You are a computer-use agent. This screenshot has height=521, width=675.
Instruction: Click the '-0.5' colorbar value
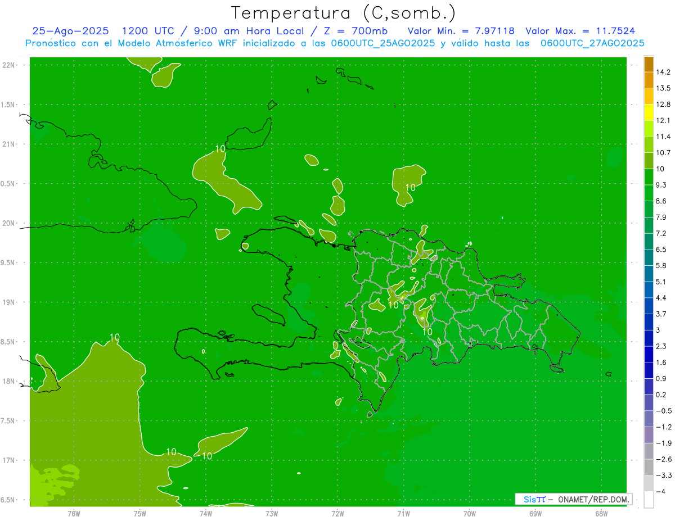pos(663,411)
